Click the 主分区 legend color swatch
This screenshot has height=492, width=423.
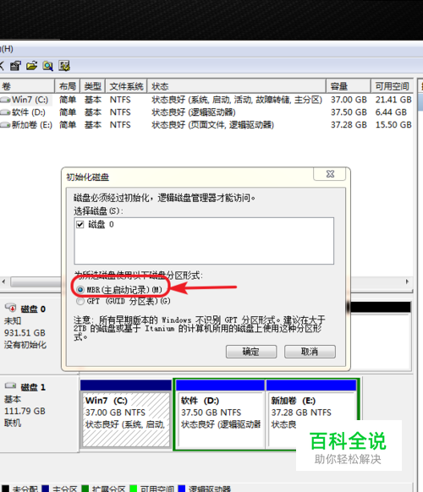(46, 489)
